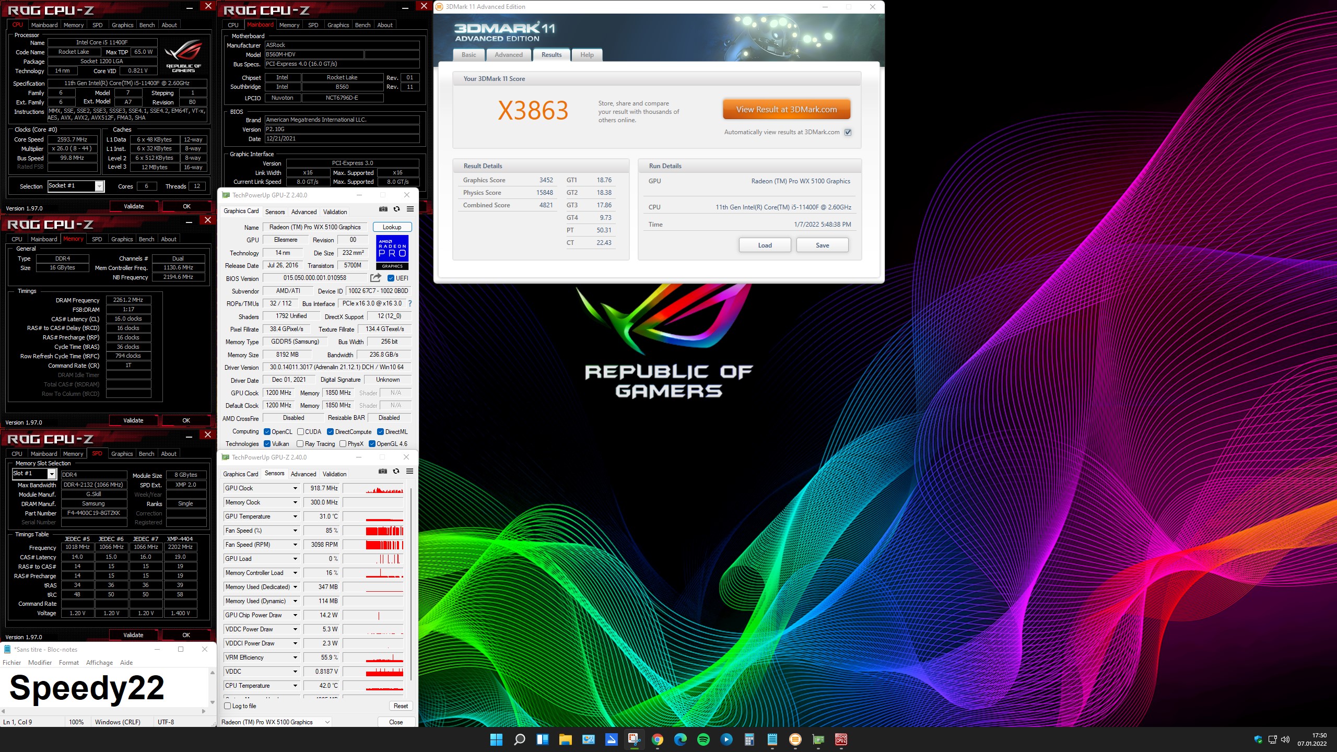The height and width of the screenshot is (752, 1337).
Task: Toggle the PhysX checkbox
Action: [343, 444]
